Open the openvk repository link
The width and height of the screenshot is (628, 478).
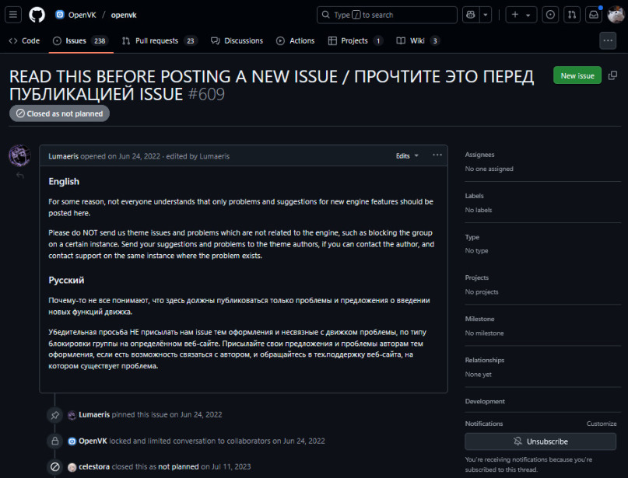[124, 16]
